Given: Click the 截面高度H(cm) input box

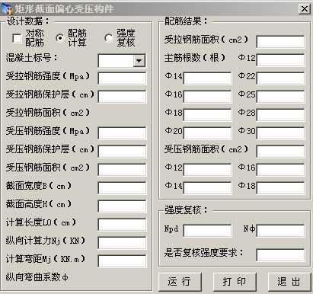Looking at the screenshot, I should point(122,206).
